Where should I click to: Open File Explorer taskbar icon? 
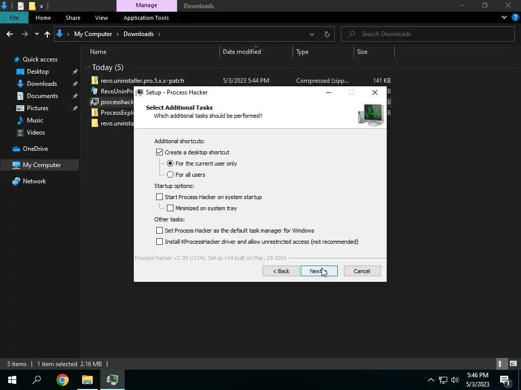point(88,380)
